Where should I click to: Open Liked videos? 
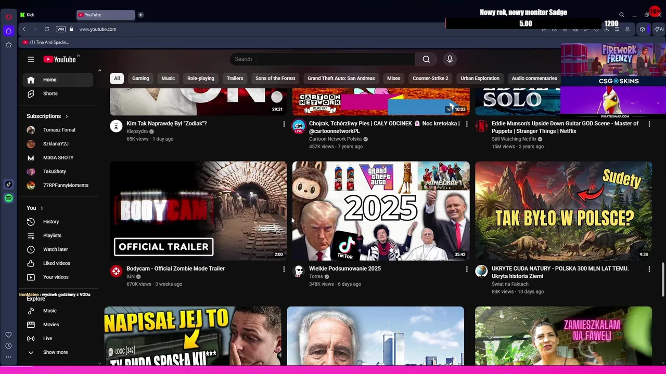(58, 263)
